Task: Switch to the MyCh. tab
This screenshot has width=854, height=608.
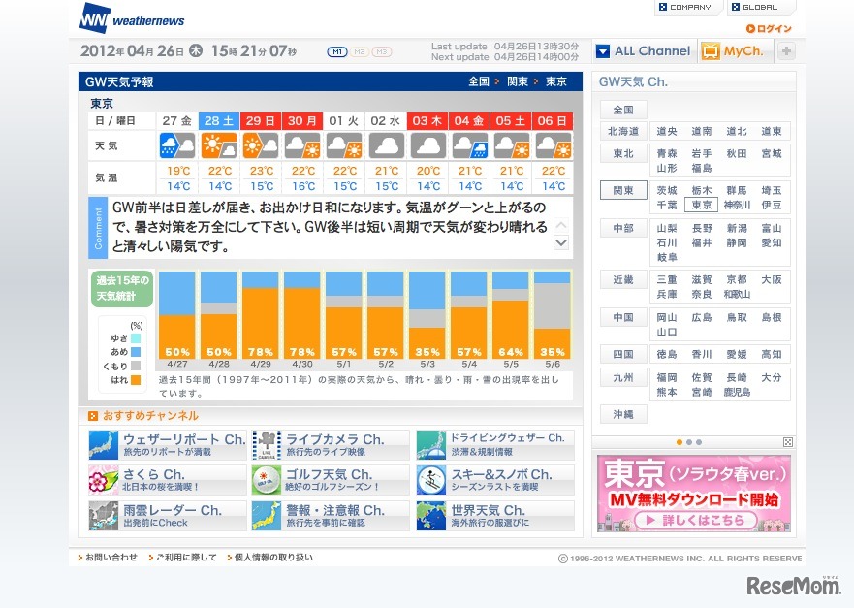Action: point(734,51)
